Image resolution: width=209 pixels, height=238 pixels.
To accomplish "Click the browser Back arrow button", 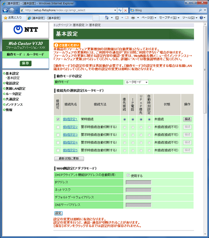I will coord(5,10).
